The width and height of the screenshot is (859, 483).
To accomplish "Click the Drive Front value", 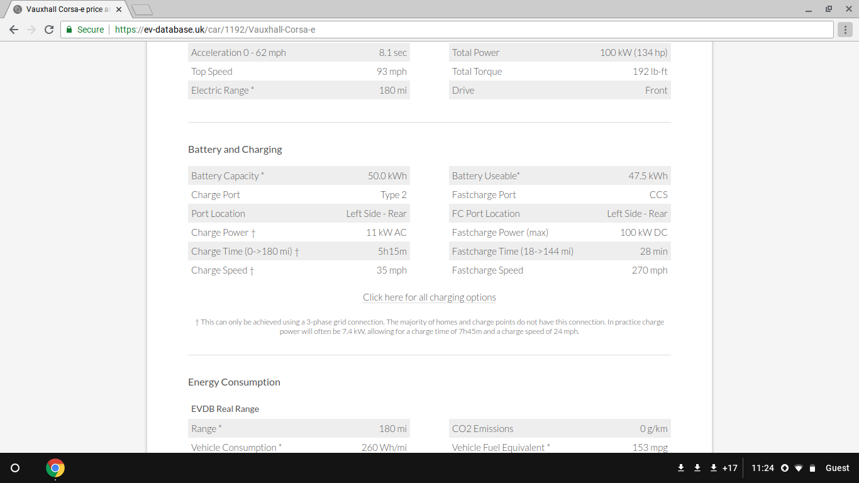I will [x=657, y=91].
